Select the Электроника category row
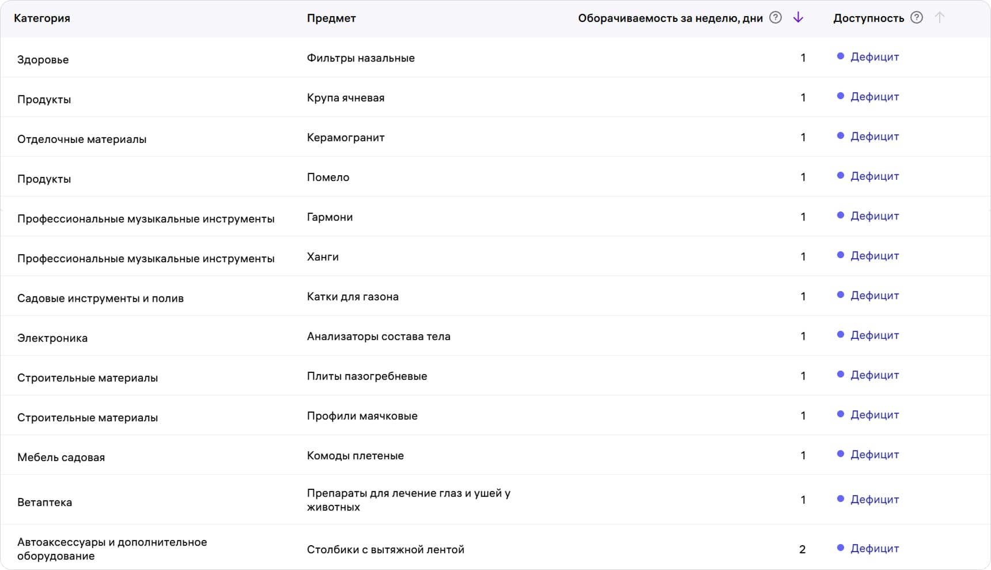The height and width of the screenshot is (570, 991). coord(53,338)
